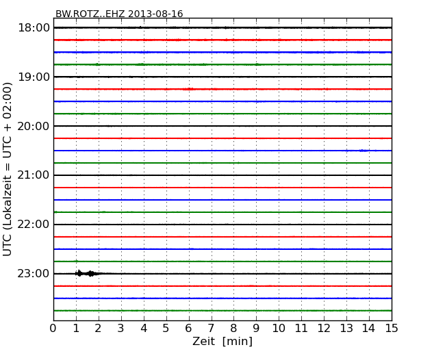Click the Zeit [min] x-axis label
Screen dimensions: 445x356
click(222, 341)
